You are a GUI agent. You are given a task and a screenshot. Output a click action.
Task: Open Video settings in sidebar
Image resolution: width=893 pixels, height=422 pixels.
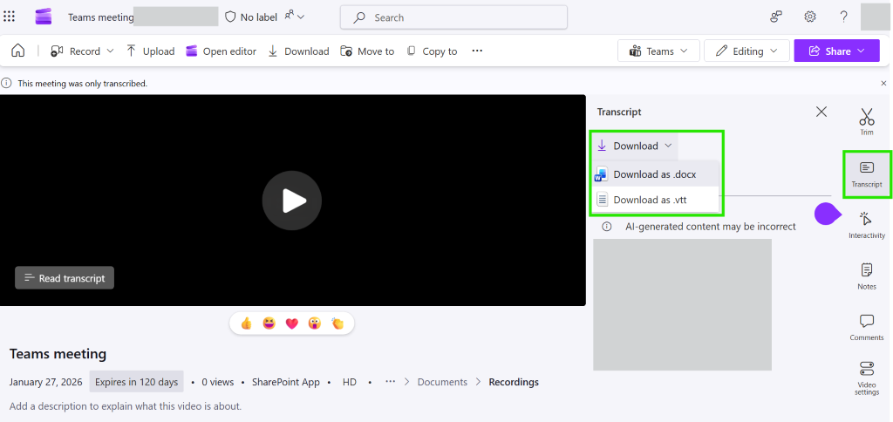click(867, 378)
